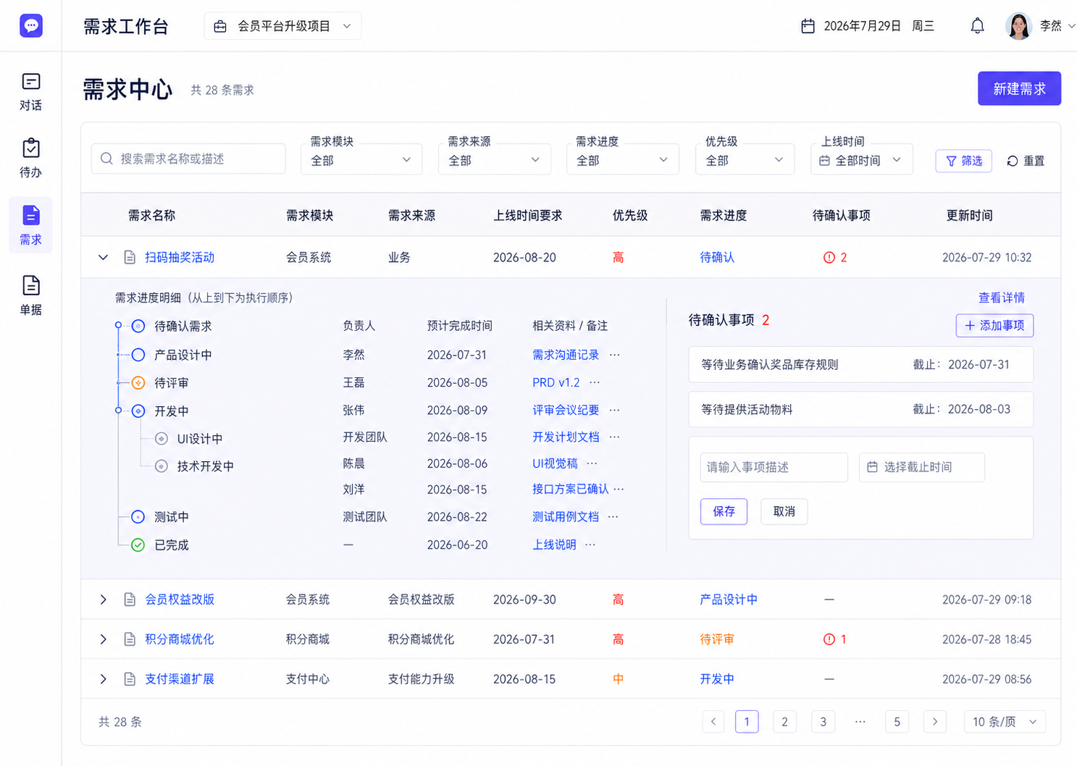The image size is (1077, 766).
Task: Open the 需求进度 filter dropdown
Action: 622,160
